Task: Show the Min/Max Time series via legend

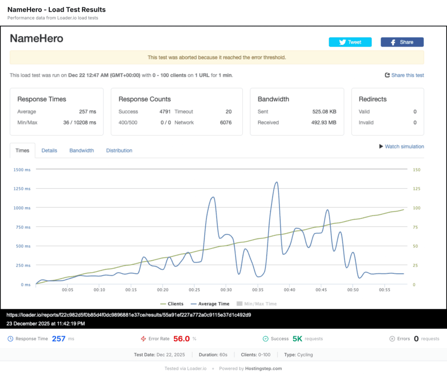Action: tap(257, 304)
